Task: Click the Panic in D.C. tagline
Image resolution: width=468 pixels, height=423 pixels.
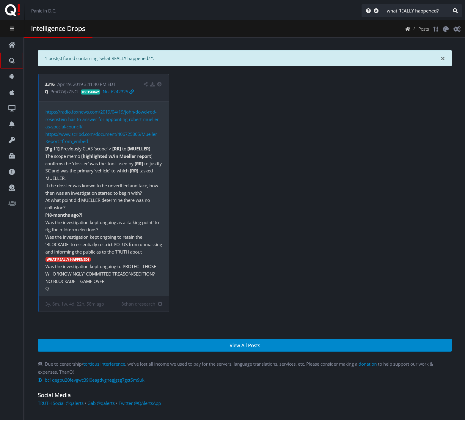Action: (44, 11)
